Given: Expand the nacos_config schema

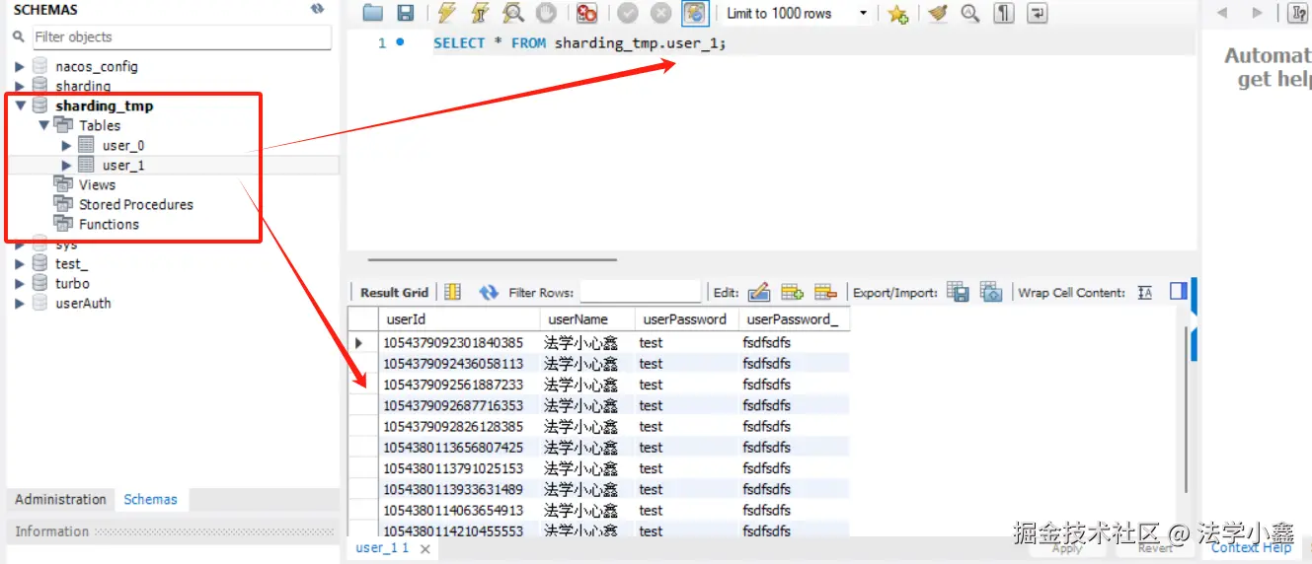Looking at the screenshot, I should point(19,66).
